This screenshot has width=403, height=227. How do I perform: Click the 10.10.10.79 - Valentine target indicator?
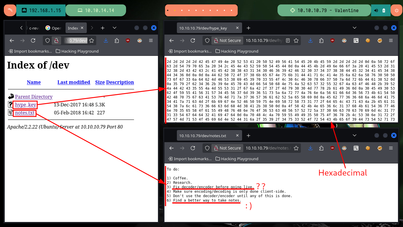[324, 10]
